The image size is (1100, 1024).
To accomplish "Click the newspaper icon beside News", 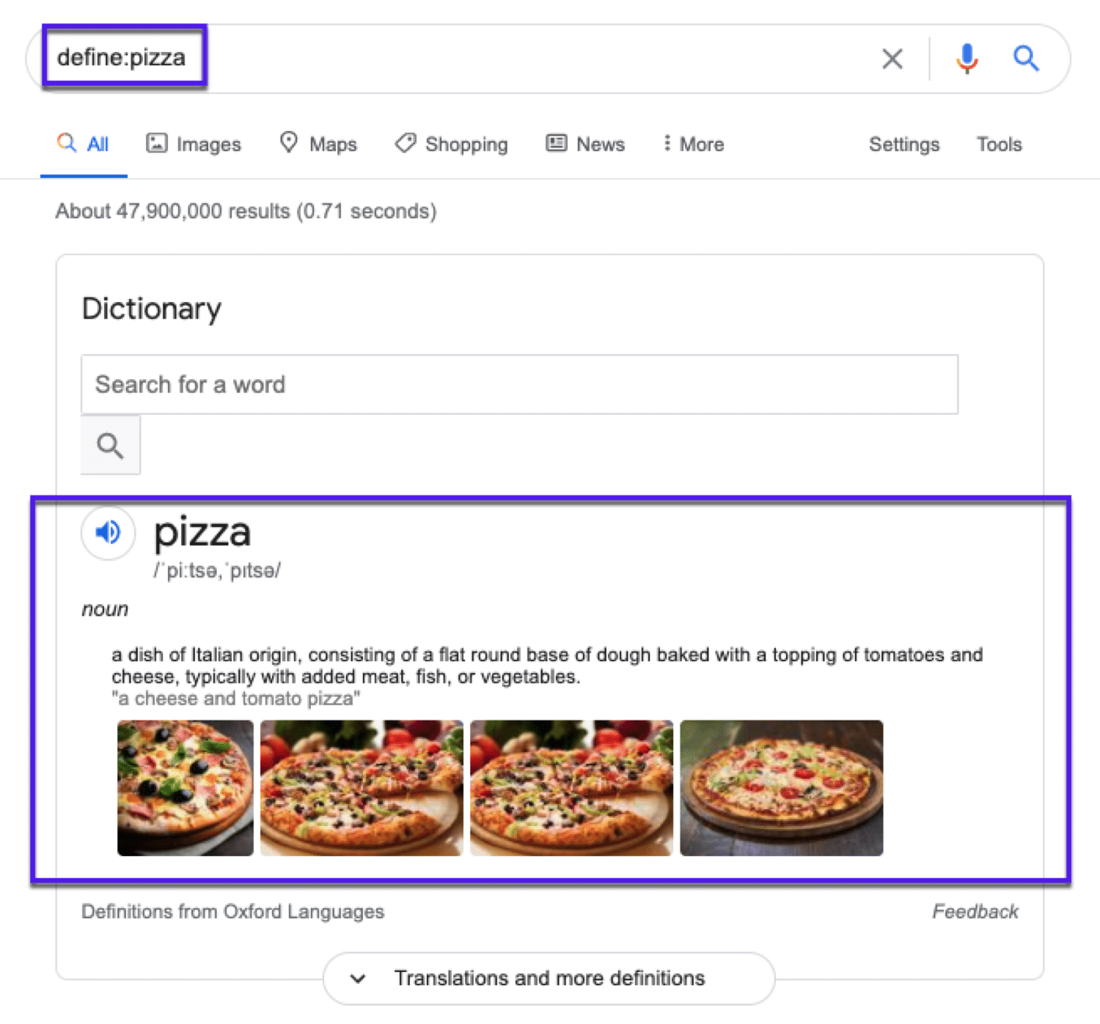I will pos(556,143).
